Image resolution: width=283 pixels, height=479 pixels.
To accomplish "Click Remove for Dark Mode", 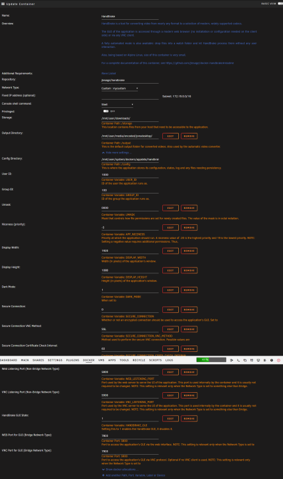I will pyautogui.click(x=189, y=290).
